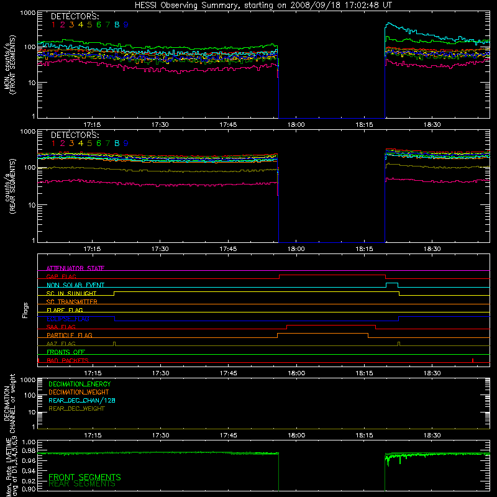Screen dimensions: 497x497
Task: Click the FLARE_FLAG label
Action: tap(65, 310)
